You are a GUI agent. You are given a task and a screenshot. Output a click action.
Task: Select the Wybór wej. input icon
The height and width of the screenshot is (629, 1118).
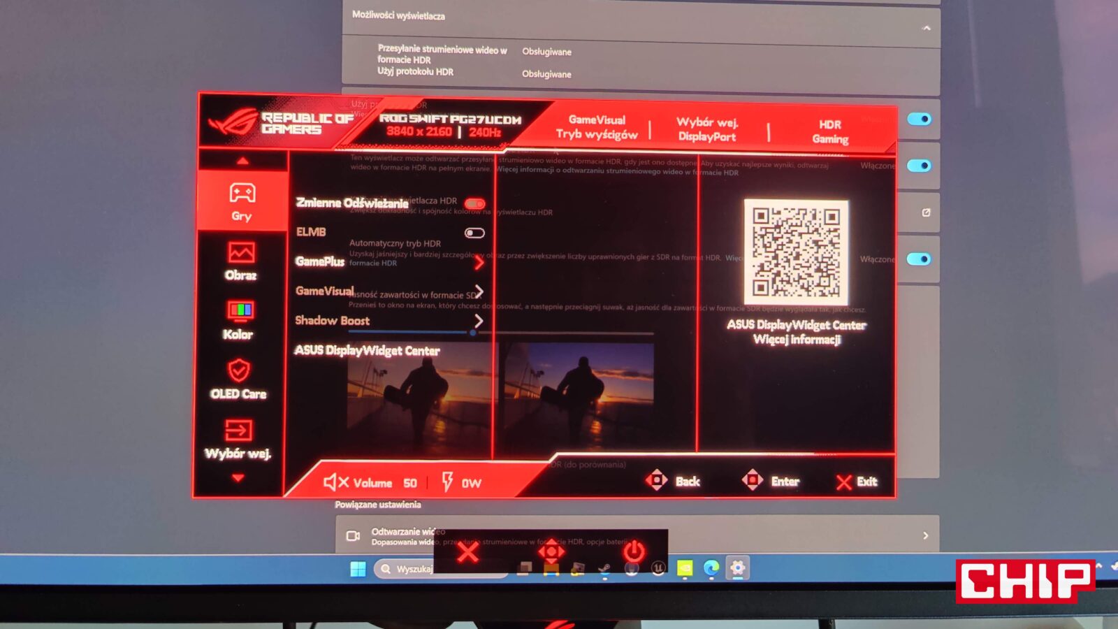pyautogui.click(x=238, y=431)
